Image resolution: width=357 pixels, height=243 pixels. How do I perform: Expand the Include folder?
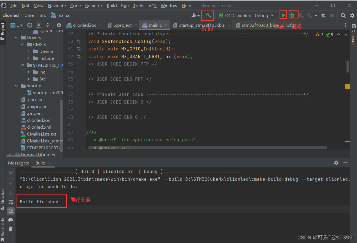coord(29,58)
